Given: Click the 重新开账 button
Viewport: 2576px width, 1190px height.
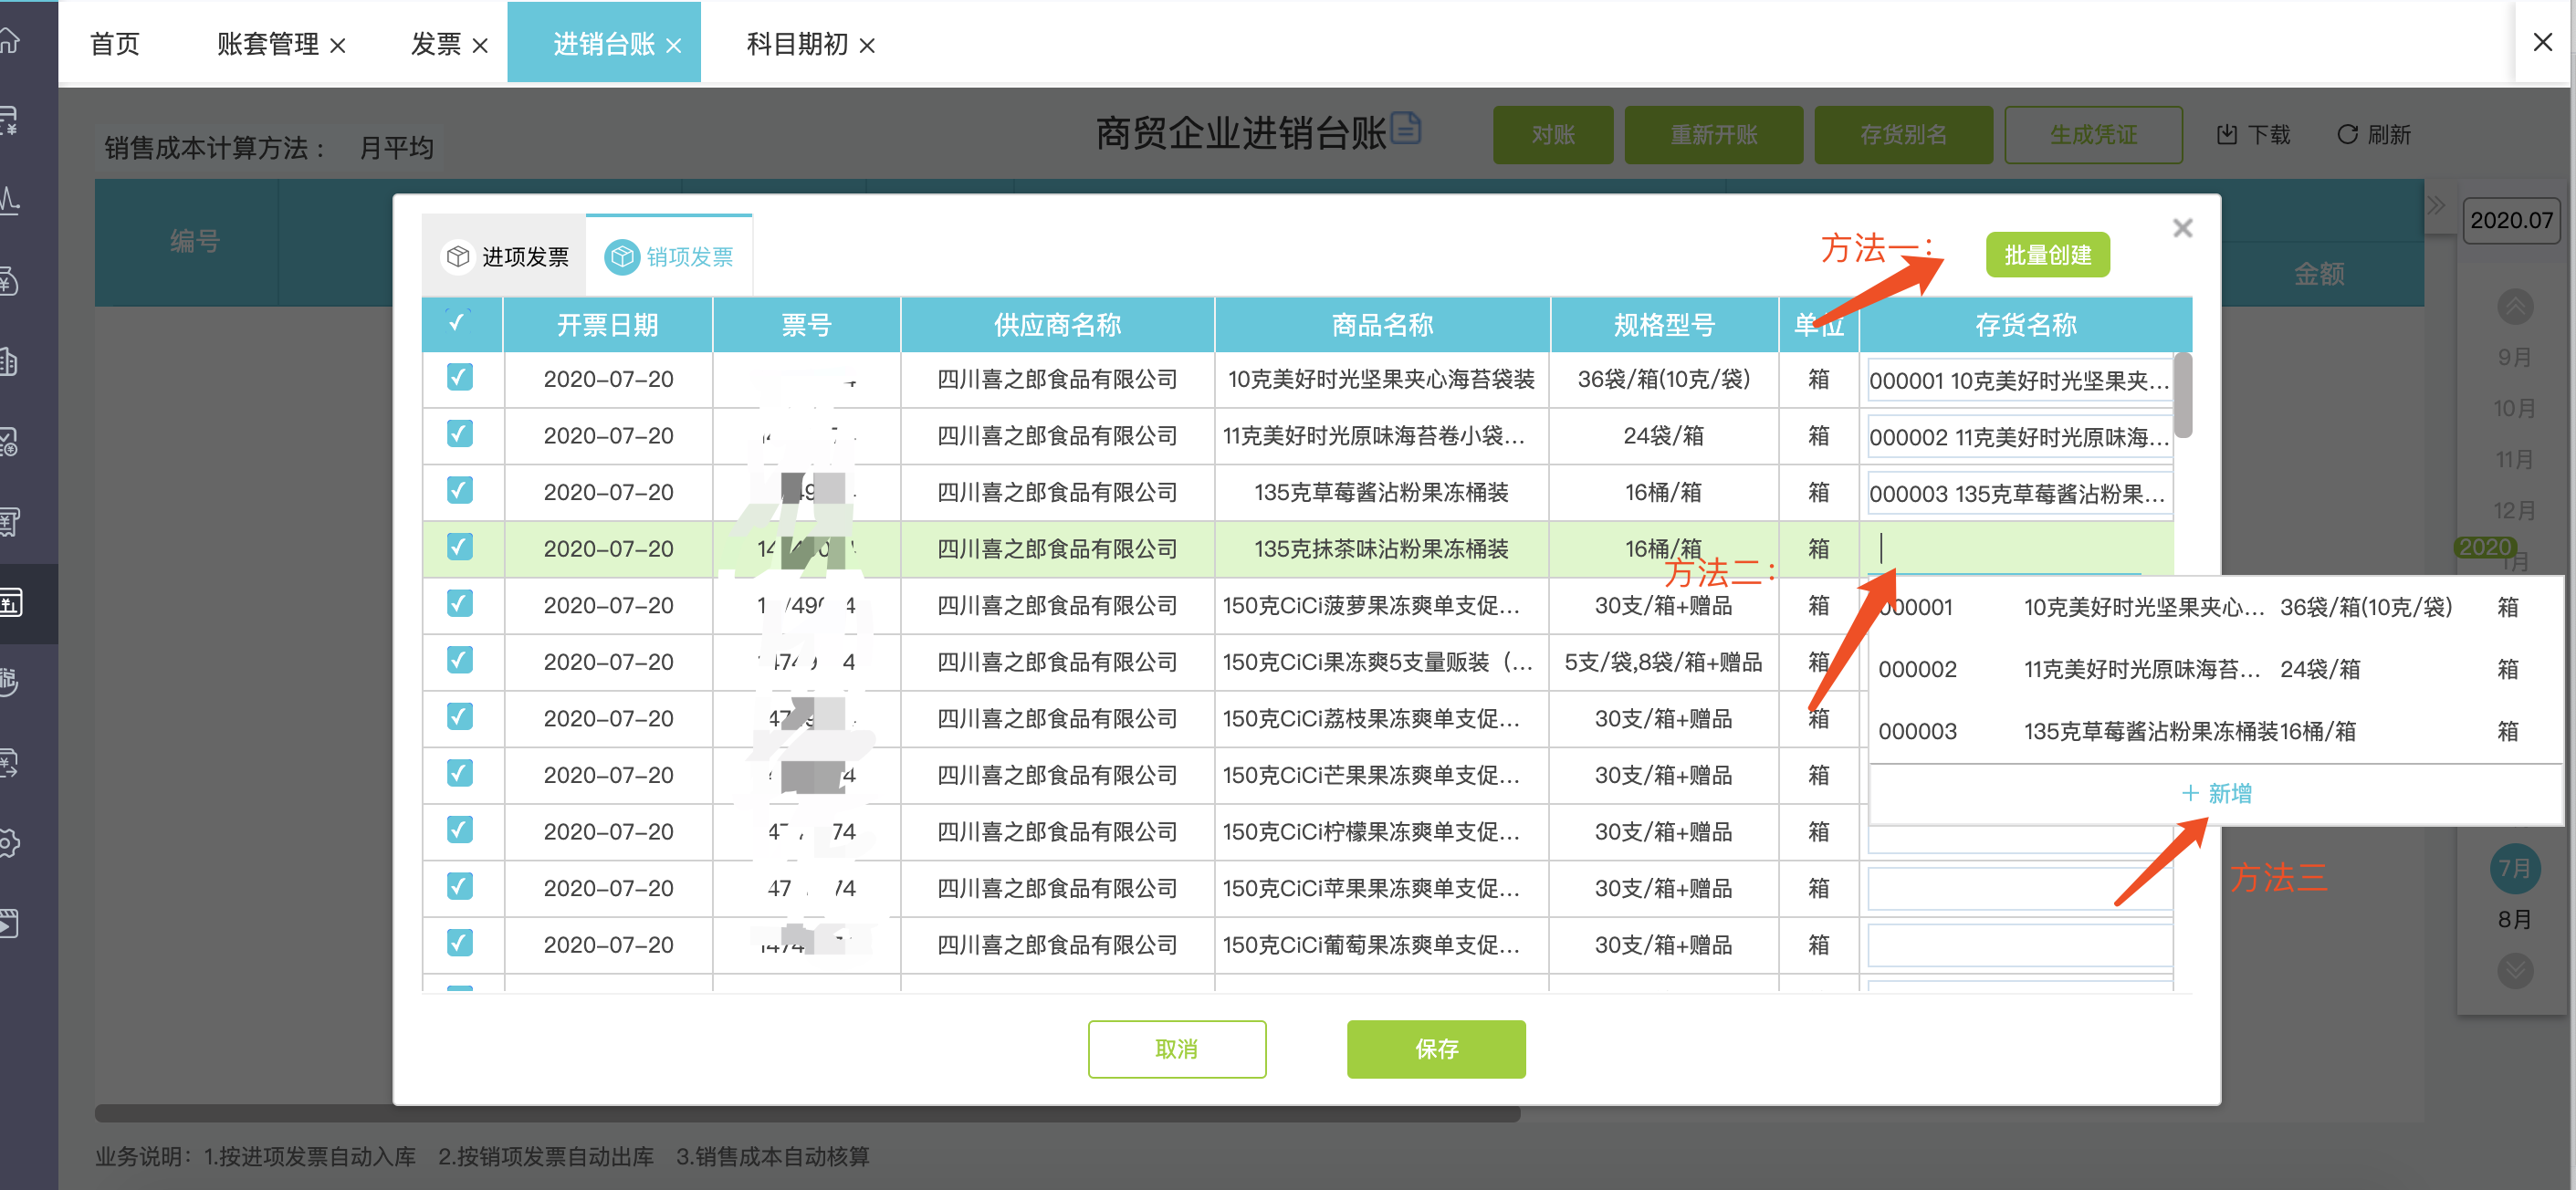Looking at the screenshot, I should click(x=1714, y=135).
